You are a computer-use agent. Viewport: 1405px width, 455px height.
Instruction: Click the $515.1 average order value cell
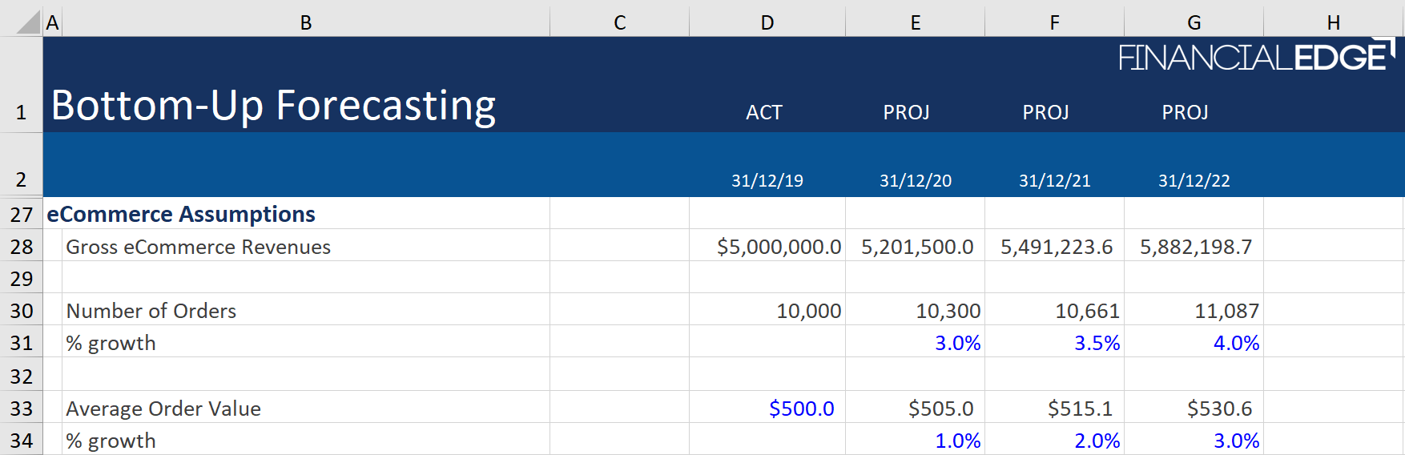click(x=1080, y=409)
